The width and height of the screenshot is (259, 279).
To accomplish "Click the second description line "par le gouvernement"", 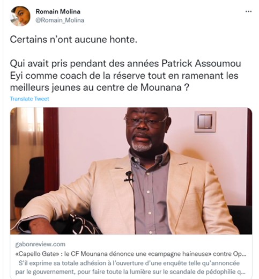I will pyautogui.click(x=131, y=272).
